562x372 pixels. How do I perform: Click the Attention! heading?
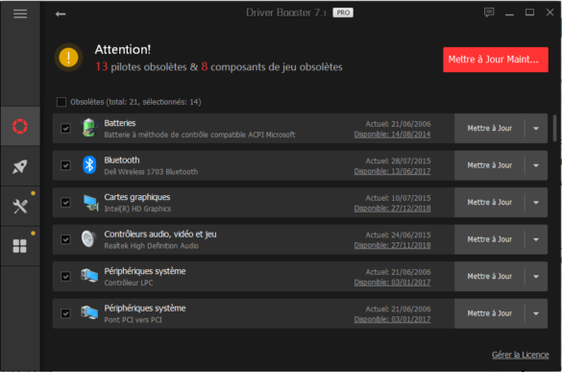[x=123, y=50]
